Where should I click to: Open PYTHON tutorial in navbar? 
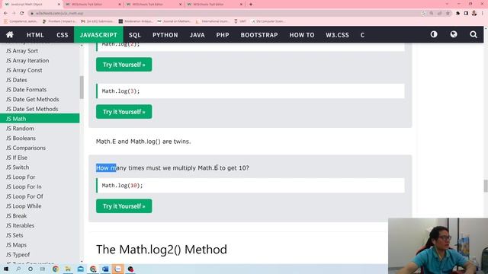pyautogui.click(x=165, y=35)
